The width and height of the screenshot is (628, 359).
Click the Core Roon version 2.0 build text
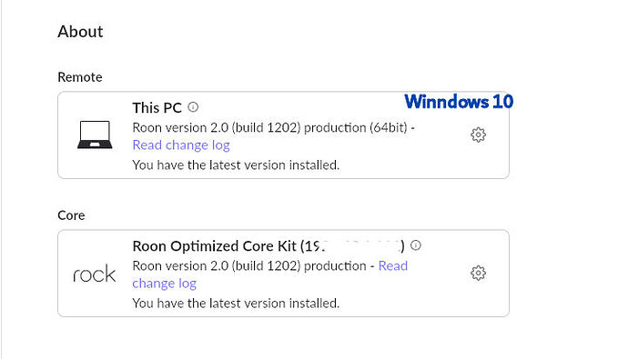coord(249,266)
